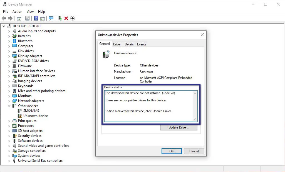Click the Back arrow in toolbar
This screenshot has width=285, height=172.
coord(4,18)
